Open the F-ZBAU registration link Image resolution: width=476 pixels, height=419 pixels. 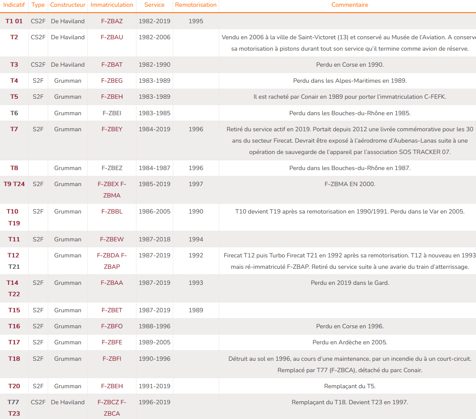pos(112,37)
